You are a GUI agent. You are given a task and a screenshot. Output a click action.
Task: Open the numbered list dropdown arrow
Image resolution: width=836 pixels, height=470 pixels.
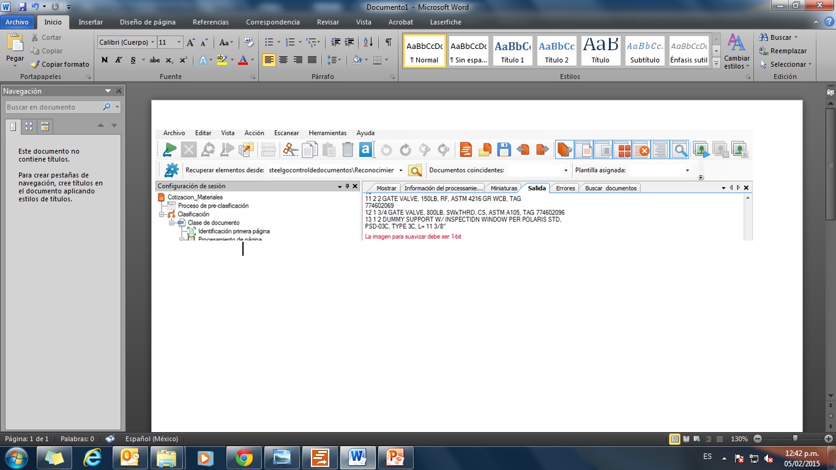300,42
